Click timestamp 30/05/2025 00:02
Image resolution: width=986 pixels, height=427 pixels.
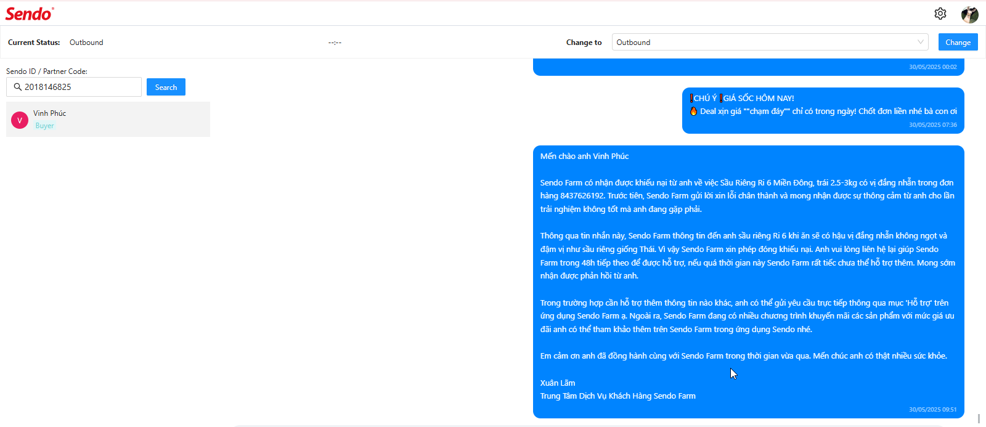(933, 67)
